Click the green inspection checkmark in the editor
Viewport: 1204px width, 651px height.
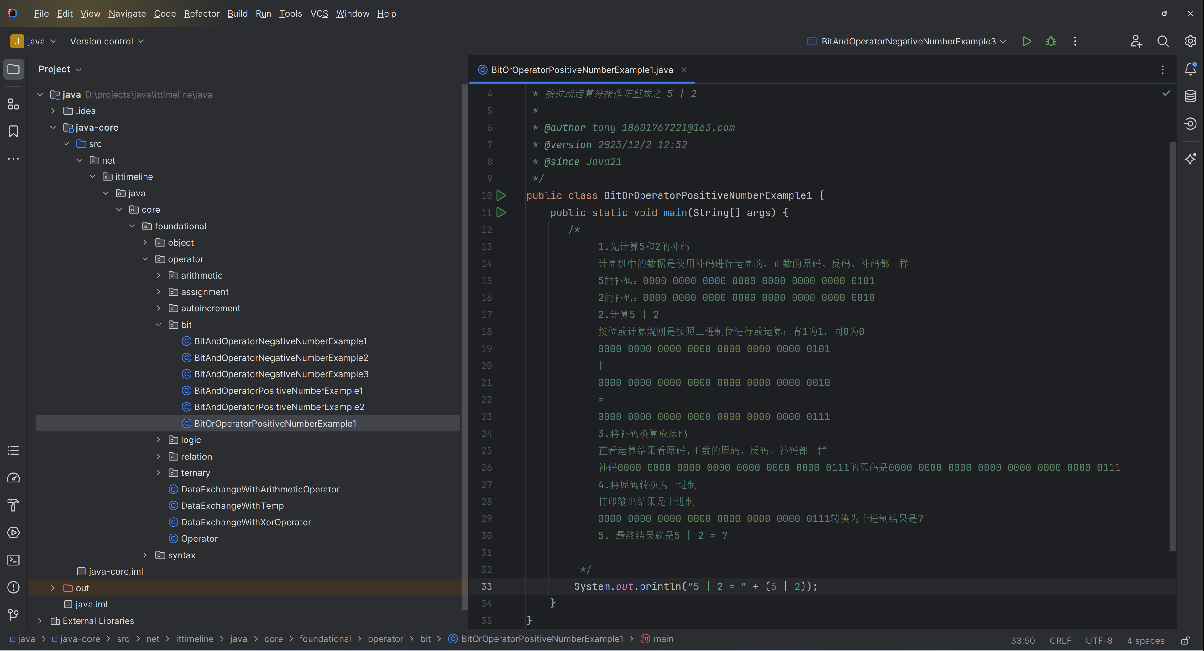1166,93
